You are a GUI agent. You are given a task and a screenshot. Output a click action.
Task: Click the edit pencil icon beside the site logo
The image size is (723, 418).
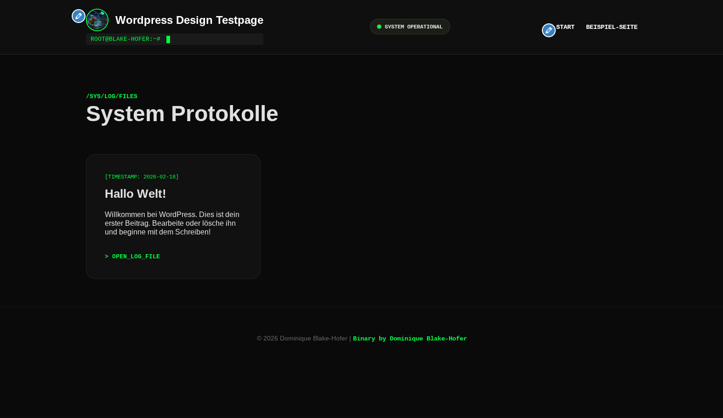[x=79, y=16]
